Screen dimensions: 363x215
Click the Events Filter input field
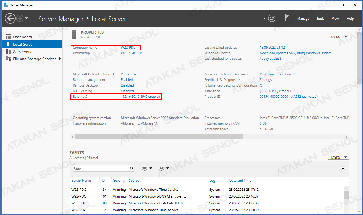100,168
